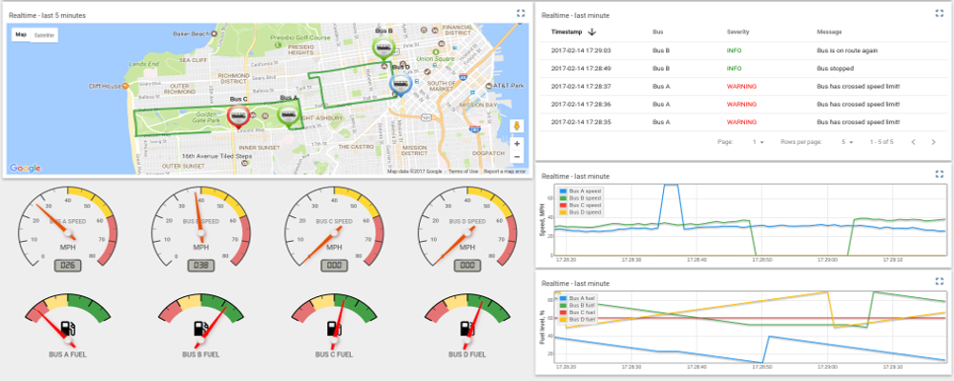
Task: Select the blue Bus D map marker
Action: pos(400,84)
